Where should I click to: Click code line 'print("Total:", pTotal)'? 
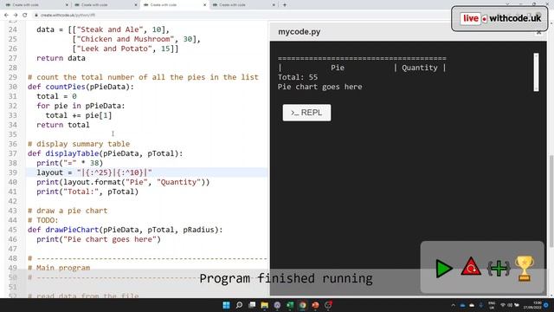[x=87, y=192]
